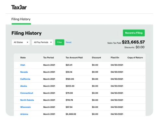
Task: Click the Filed On column header
Action: [x=115, y=58]
